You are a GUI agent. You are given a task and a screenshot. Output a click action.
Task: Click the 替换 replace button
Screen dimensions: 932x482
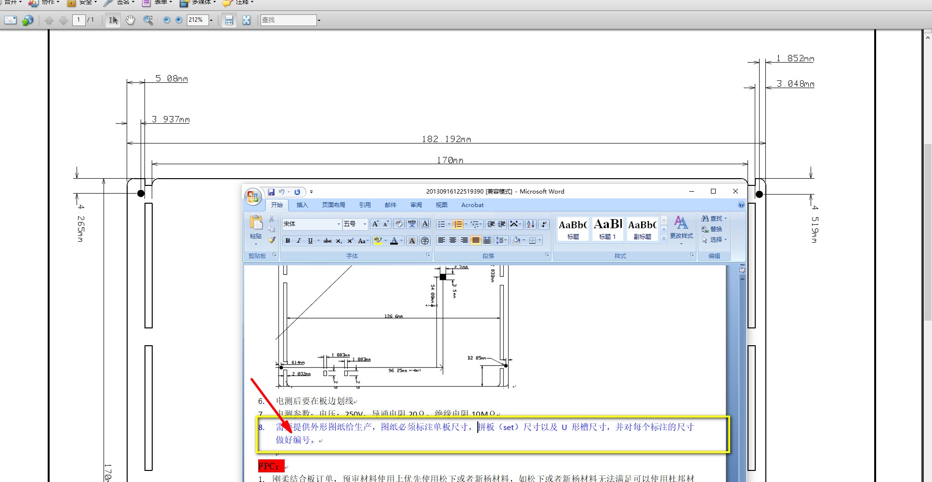click(x=712, y=229)
